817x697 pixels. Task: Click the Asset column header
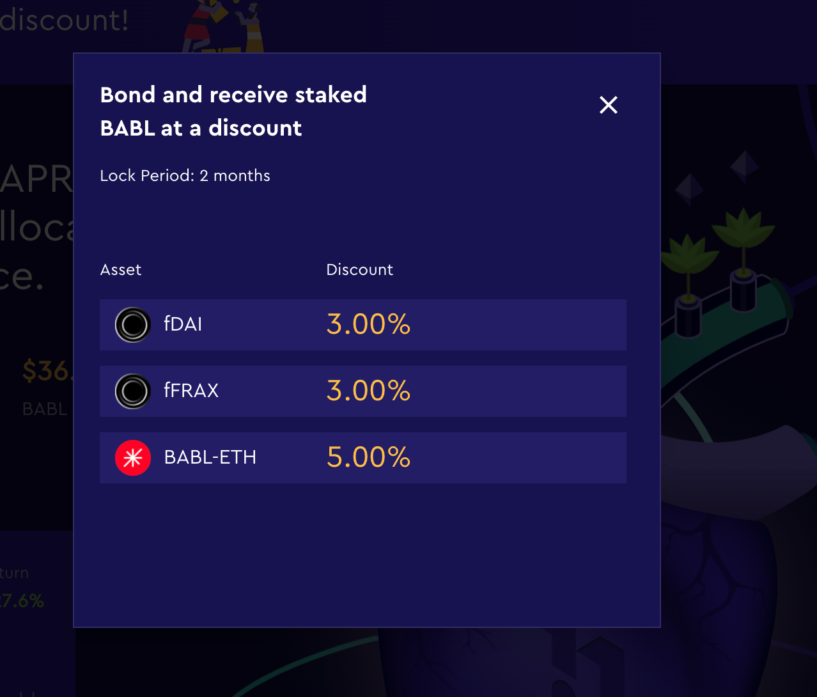coord(121,270)
